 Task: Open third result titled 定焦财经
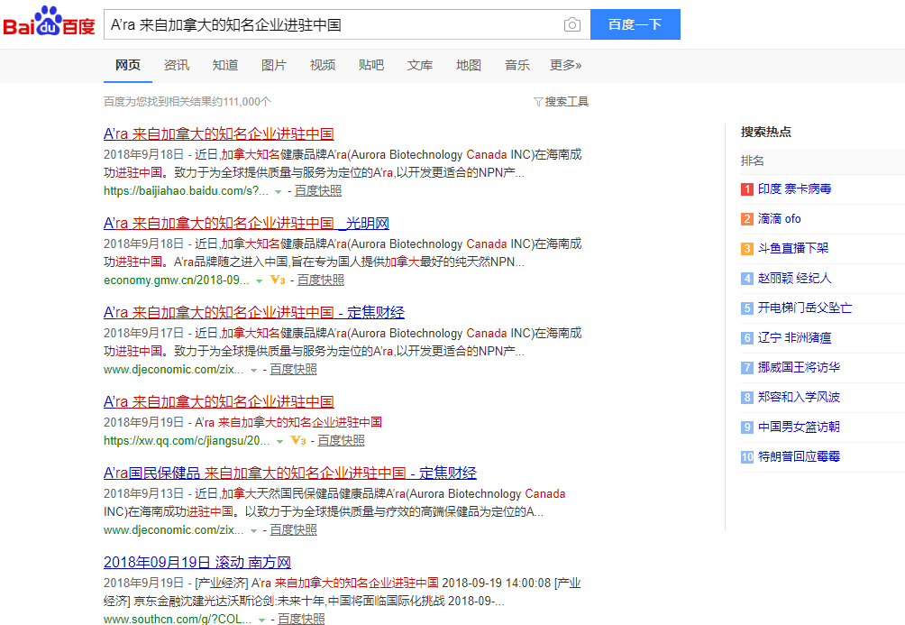254,312
